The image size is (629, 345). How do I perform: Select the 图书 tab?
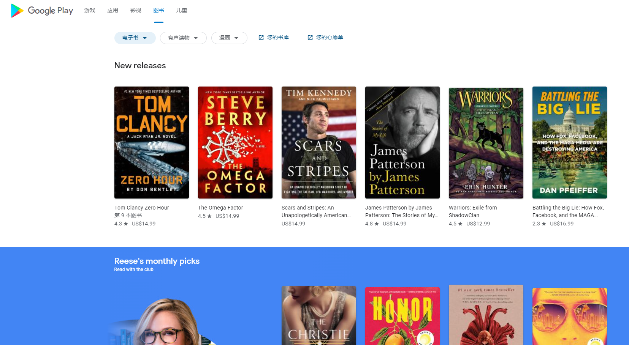point(159,11)
